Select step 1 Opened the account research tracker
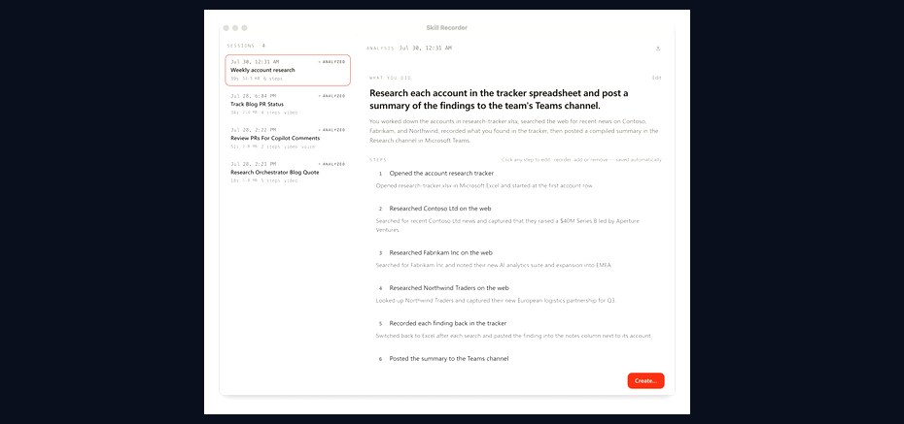Image resolution: width=904 pixels, height=424 pixels. tap(441, 173)
